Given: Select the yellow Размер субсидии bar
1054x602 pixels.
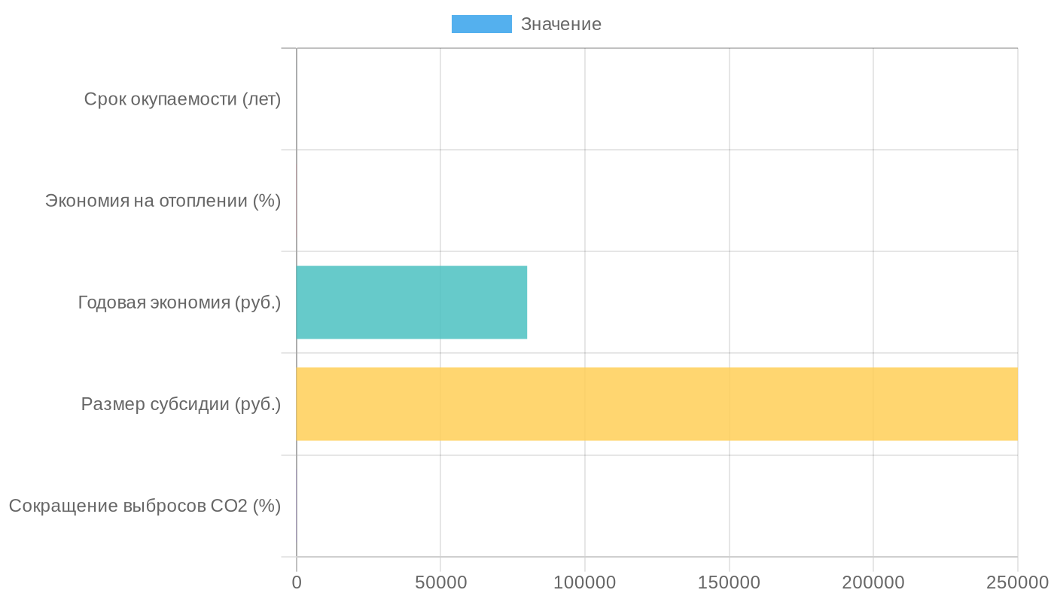Looking at the screenshot, I should coord(656,404).
